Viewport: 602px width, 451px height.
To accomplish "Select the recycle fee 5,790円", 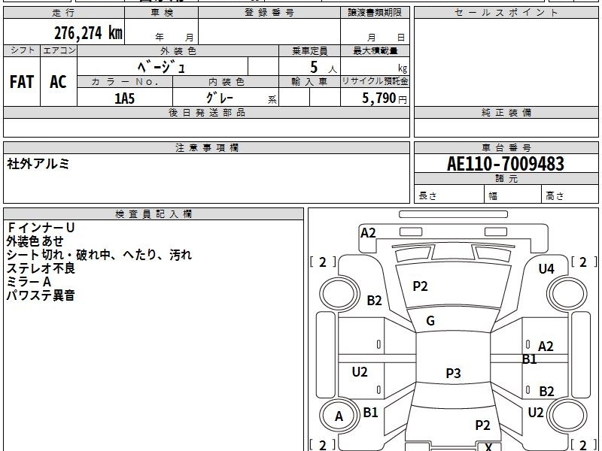I will coord(384,98).
